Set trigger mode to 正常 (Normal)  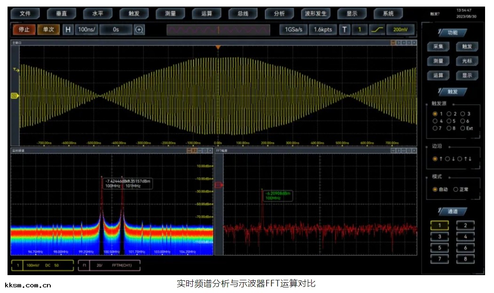click(456, 190)
